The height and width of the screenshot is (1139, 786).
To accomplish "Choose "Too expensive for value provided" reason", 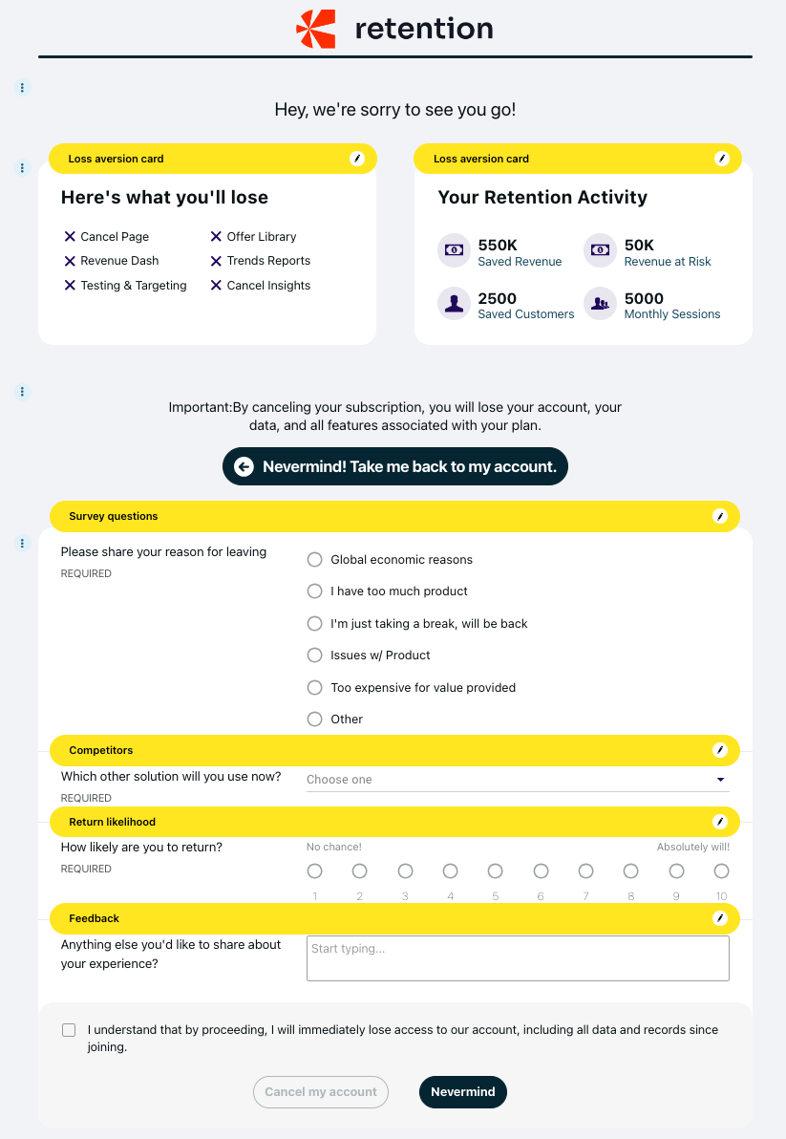I will point(314,688).
